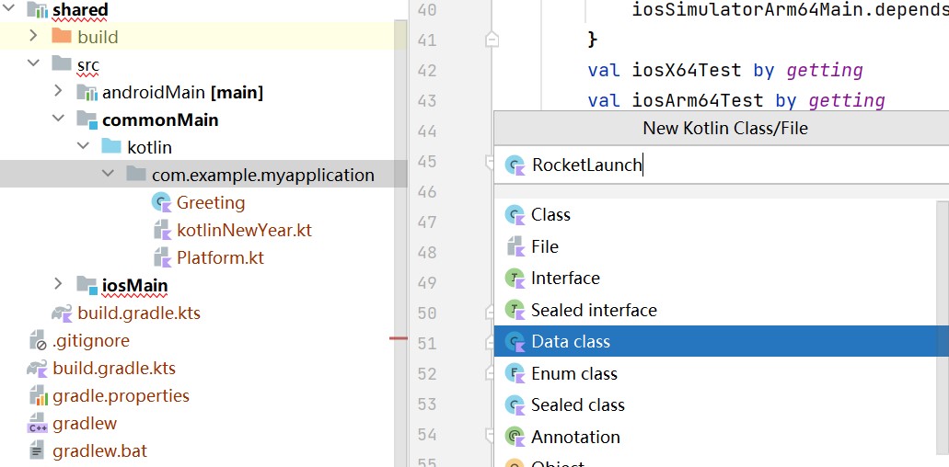Screen dimensions: 949x467
Task: Select .gitignore in project tree
Action: tap(91, 341)
